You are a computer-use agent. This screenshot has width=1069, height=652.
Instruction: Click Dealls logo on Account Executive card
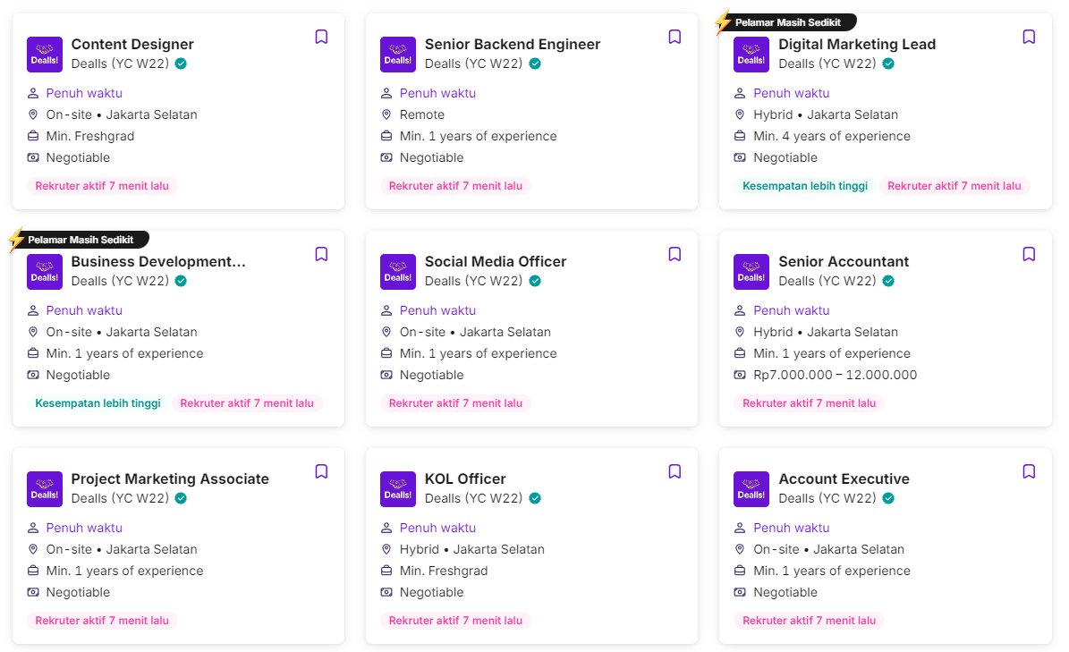[x=751, y=489]
